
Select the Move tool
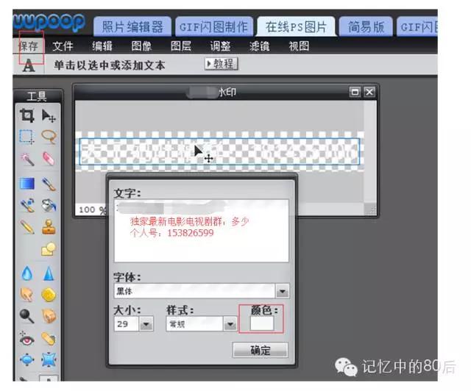[49, 116]
